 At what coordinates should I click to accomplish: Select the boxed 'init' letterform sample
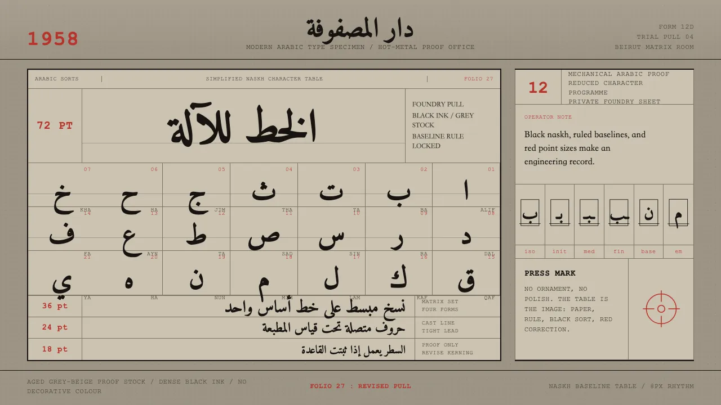pos(559,212)
